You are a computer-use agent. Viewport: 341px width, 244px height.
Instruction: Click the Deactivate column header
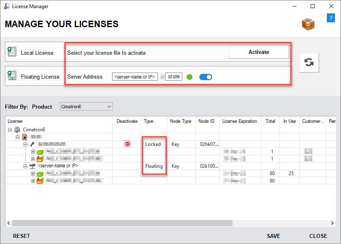click(x=127, y=121)
